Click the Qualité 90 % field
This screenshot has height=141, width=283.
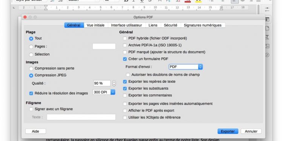click(102, 83)
